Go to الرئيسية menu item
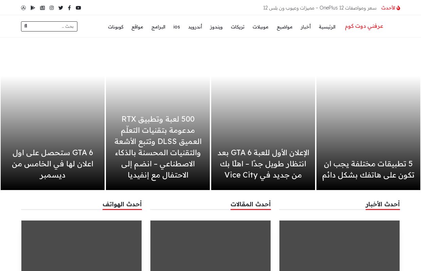Viewport: 421px width, 271px height. pos(327,27)
